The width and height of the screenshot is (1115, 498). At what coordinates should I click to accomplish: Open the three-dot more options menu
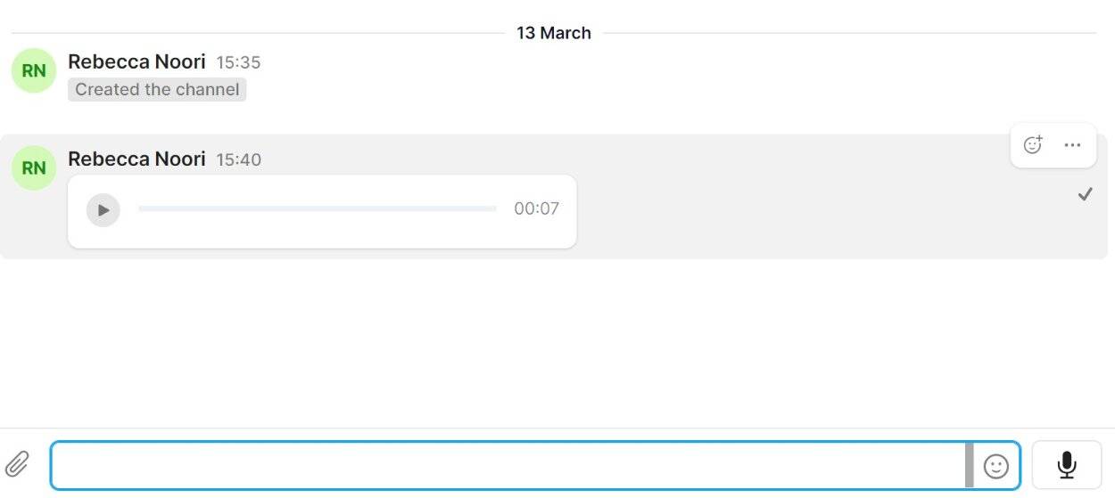tap(1072, 145)
